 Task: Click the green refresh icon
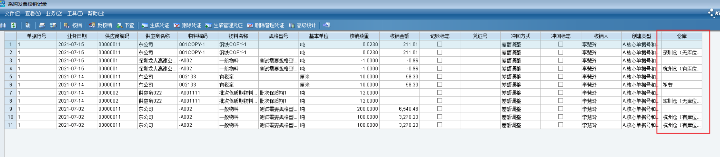pyautogui.click(x=14, y=25)
